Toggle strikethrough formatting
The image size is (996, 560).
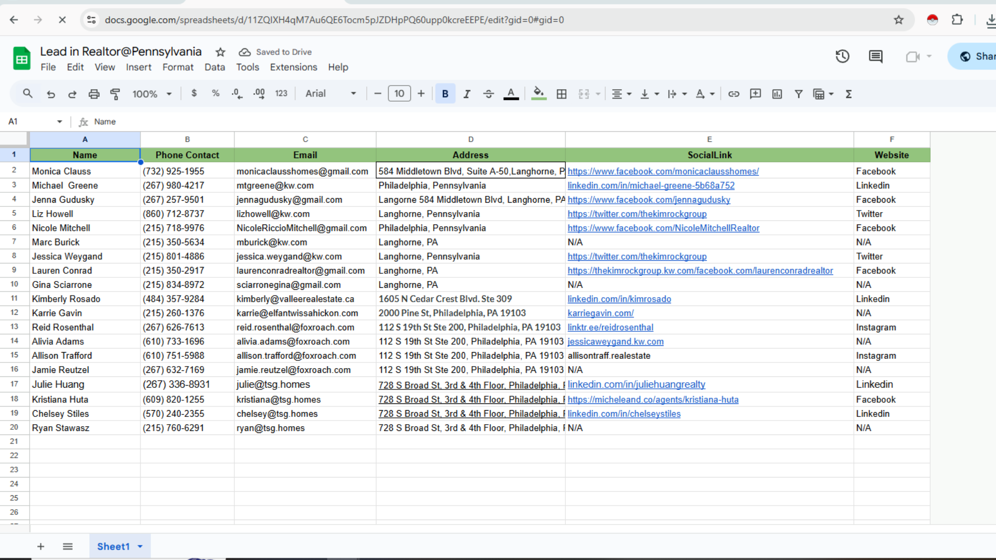(488, 94)
